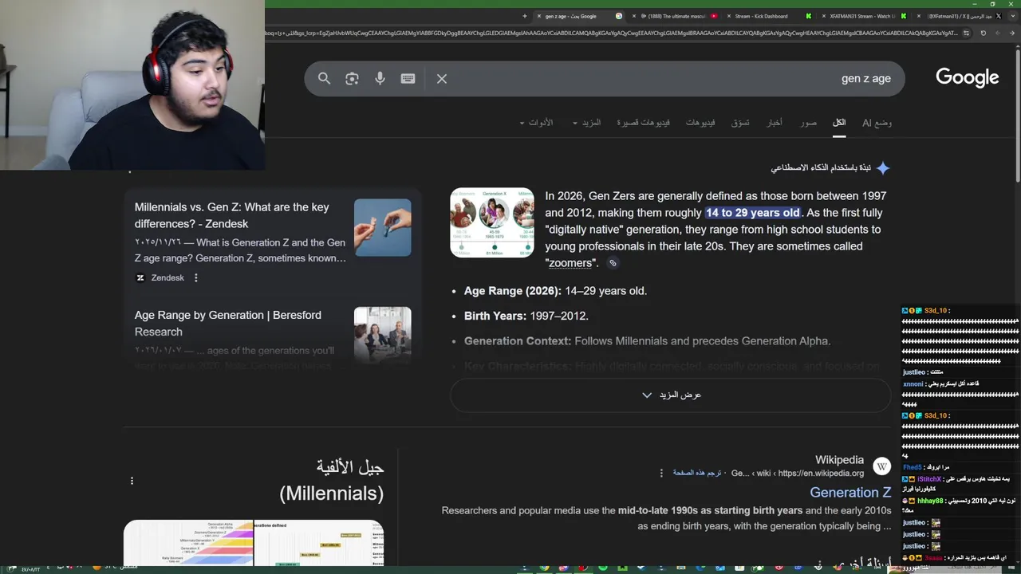The height and width of the screenshot is (574, 1021).
Task: Open a new browser tab
Action: (x=524, y=16)
